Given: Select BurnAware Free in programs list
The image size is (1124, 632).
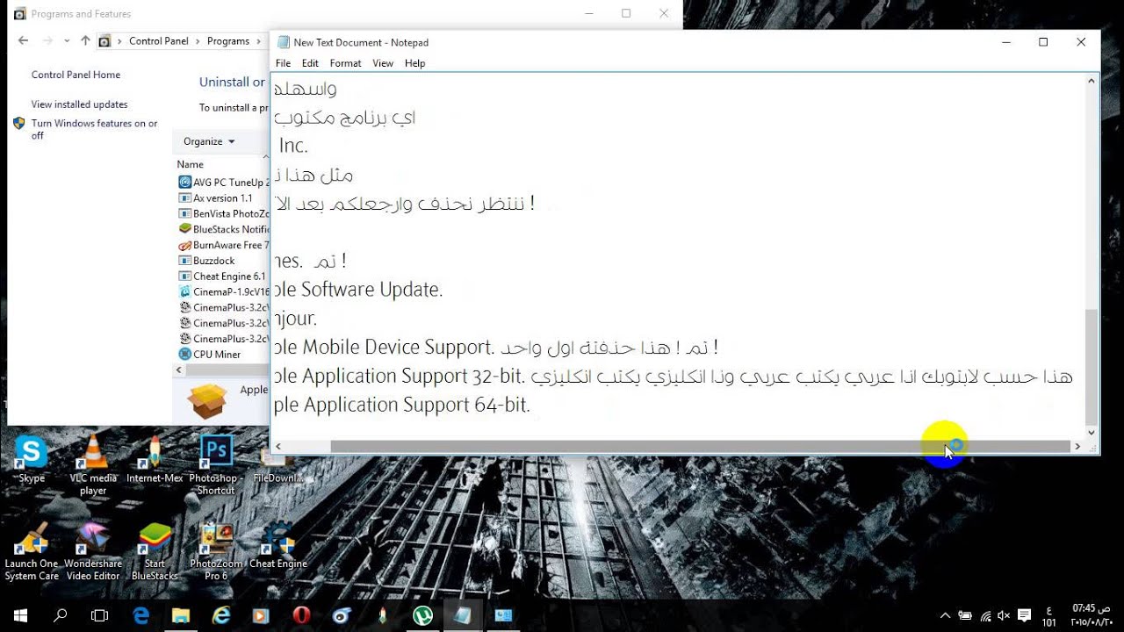Looking at the screenshot, I should [224, 245].
